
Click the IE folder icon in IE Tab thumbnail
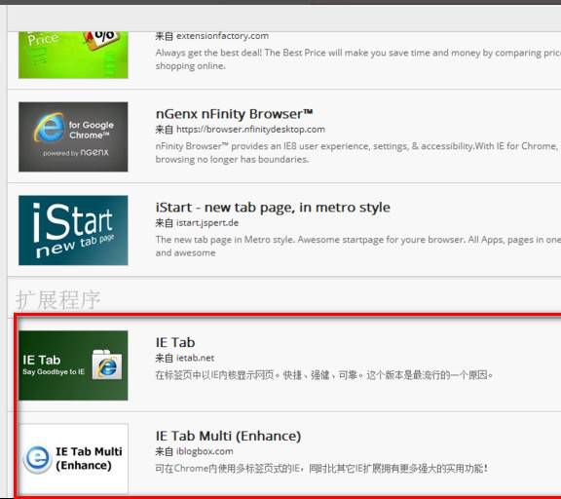pos(106,365)
